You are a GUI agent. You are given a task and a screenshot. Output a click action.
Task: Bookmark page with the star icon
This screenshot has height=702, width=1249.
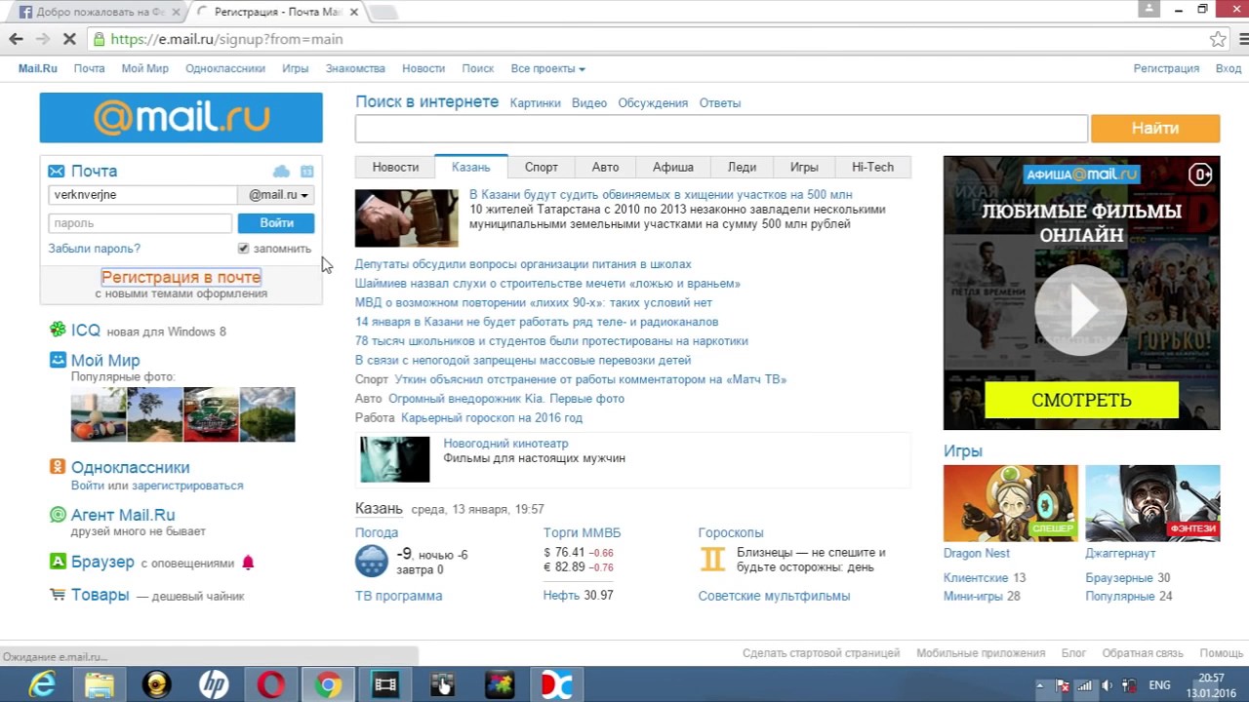pos(1218,39)
